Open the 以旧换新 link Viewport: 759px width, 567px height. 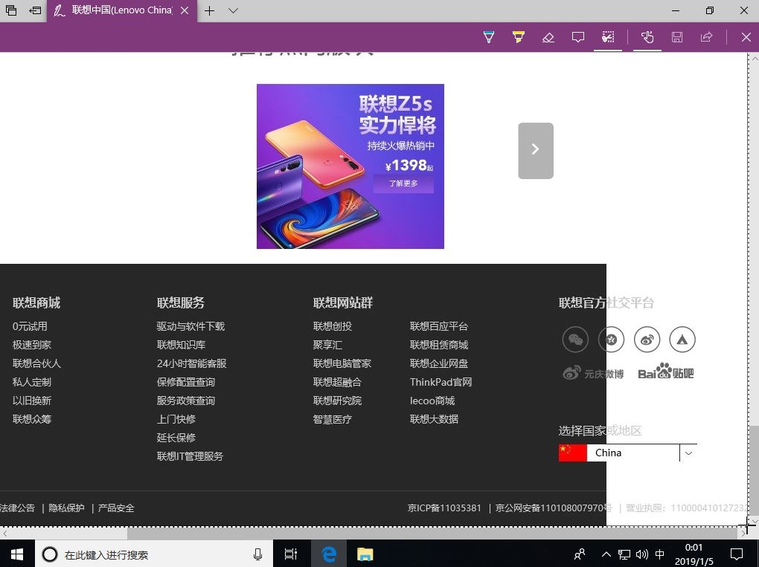(32, 401)
